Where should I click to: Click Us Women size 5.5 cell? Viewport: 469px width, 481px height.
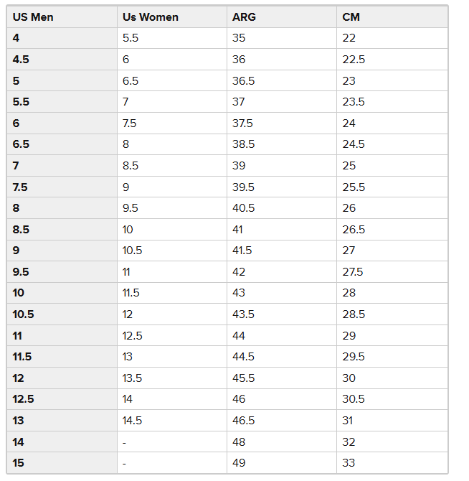click(x=131, y=38)
